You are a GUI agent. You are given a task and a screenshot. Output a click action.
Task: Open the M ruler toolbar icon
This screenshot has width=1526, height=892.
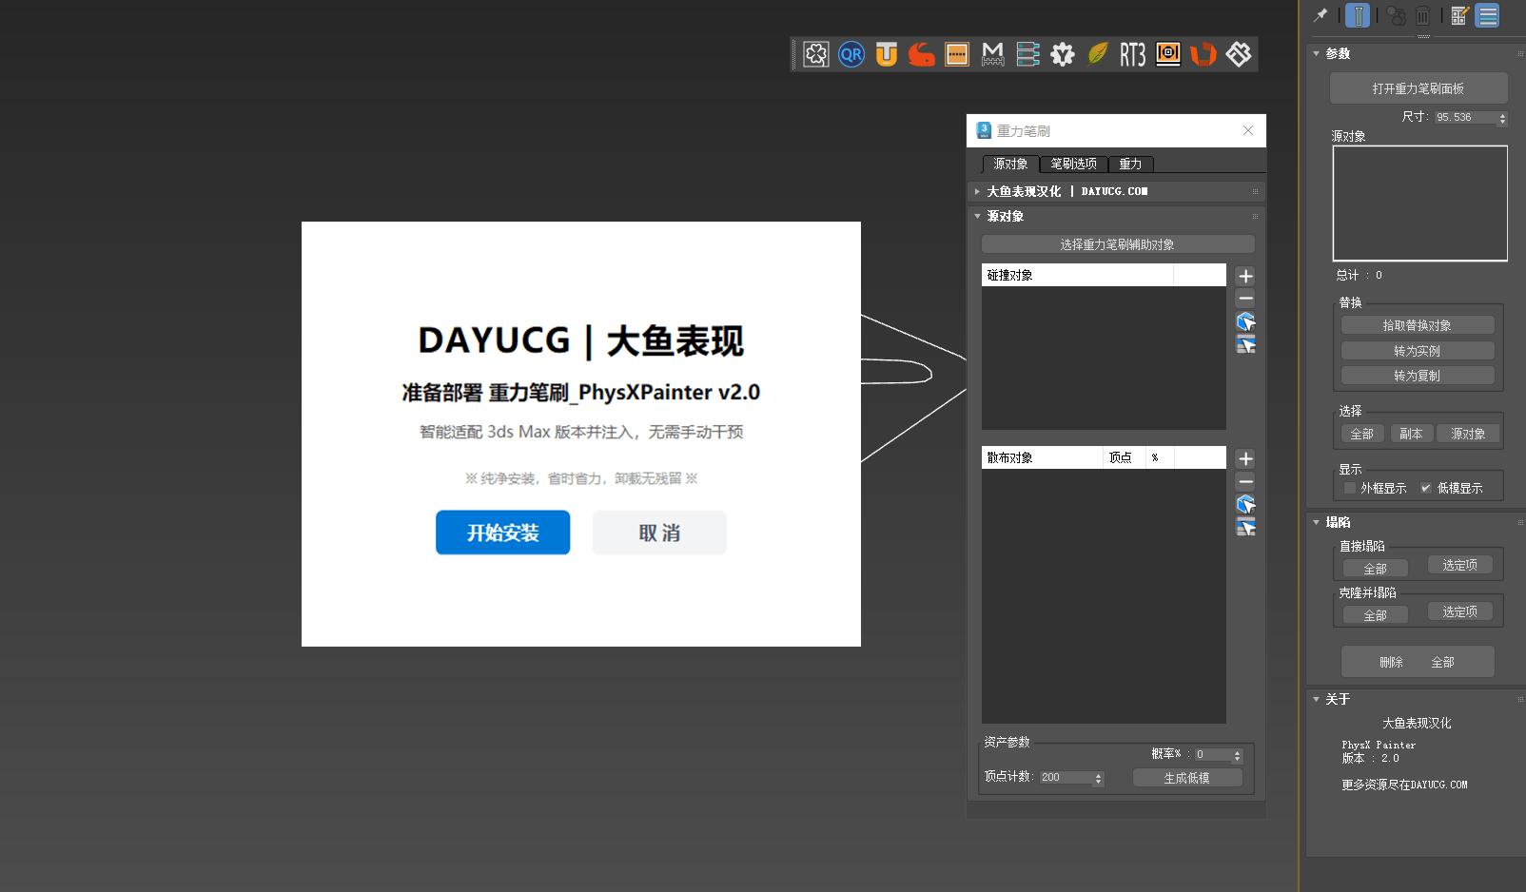coord(992,54)
